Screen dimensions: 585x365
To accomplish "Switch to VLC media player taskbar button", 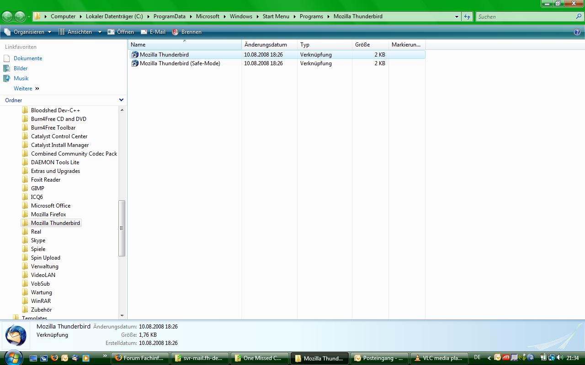I will point(440,358).
